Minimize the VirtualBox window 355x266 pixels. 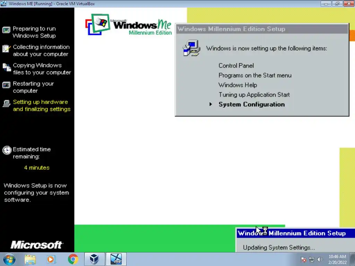pyautogui.click(x=326, y=4)
